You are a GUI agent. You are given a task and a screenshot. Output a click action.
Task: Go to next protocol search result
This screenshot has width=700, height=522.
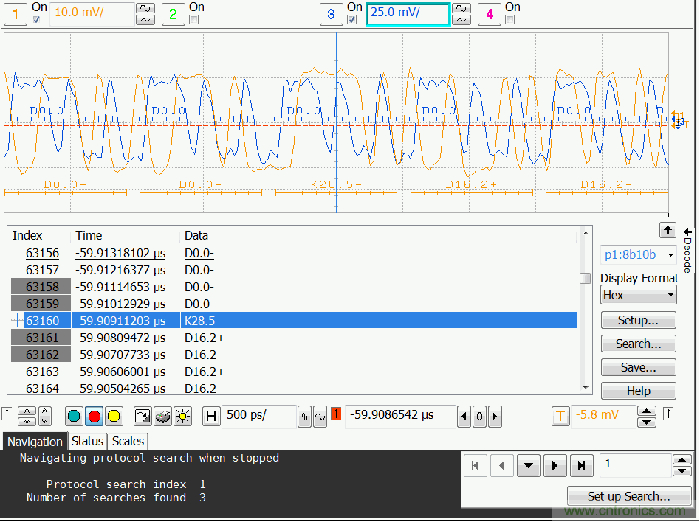tap(555, 465)
